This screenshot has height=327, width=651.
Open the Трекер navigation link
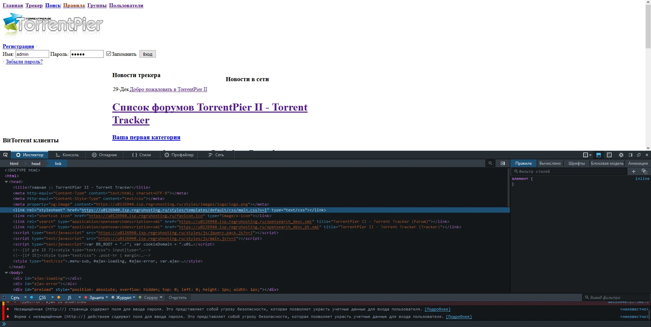pos(34,5)
